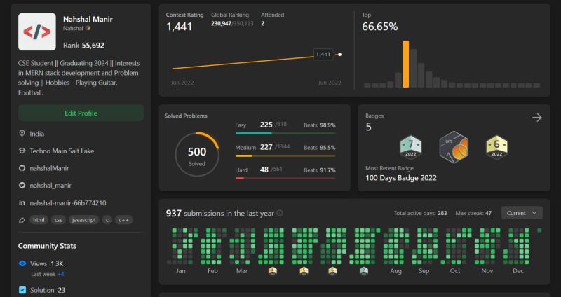Click the 100 Days Badge 2022 text
The width and height of the screenshot is (561, 297).
click(x=401, y=178)
